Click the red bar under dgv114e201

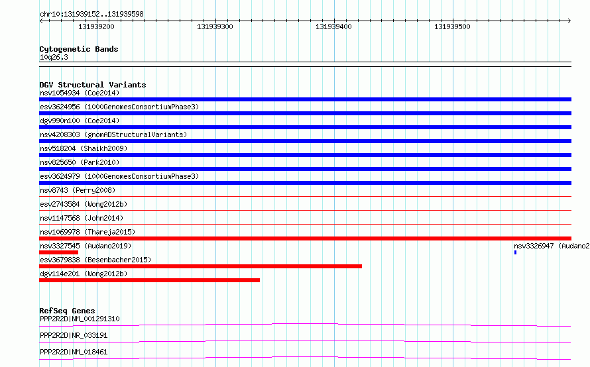[149, 280]
